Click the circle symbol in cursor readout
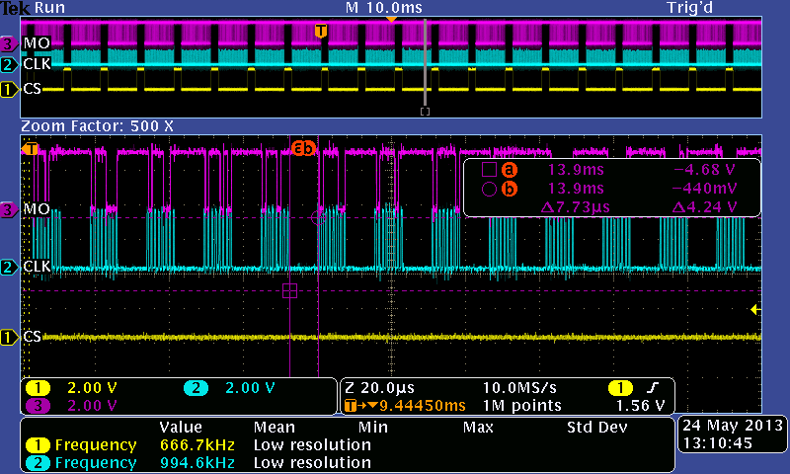The height and width of the screenshot is (474, 790). coord(489,189)
